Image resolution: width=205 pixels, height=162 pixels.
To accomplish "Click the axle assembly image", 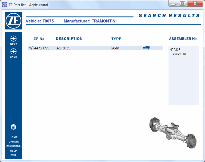I will pyautogui.click(x=173, y=132).
